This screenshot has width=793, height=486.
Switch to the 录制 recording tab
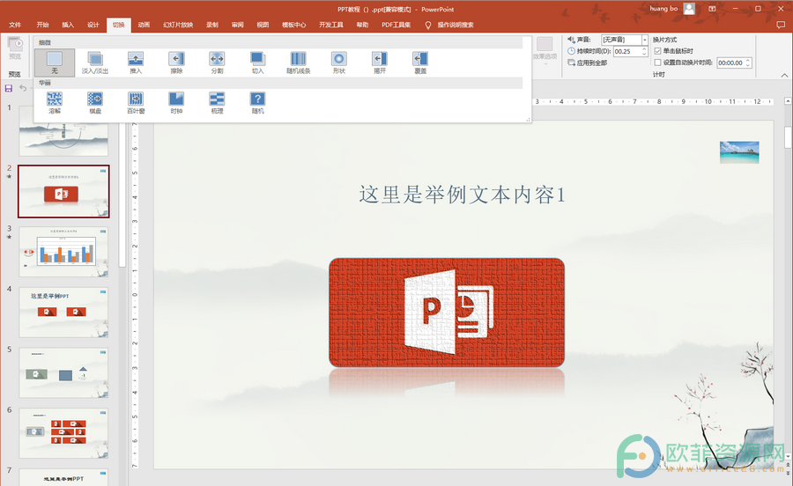pos(212,25)
